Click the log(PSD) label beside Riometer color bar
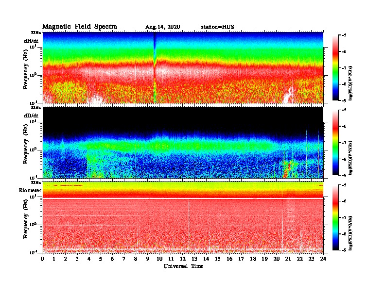Screen dimensions: 385x297 point(350,233)
